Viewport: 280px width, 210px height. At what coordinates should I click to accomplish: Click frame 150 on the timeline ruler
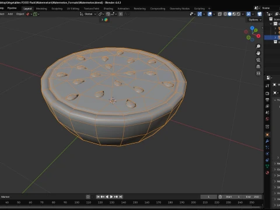[x=135, y=202]
